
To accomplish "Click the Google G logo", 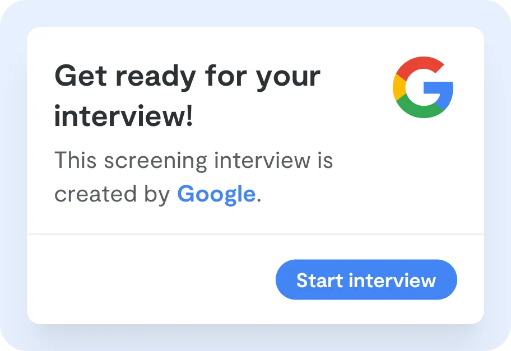I will pos(423,87).
